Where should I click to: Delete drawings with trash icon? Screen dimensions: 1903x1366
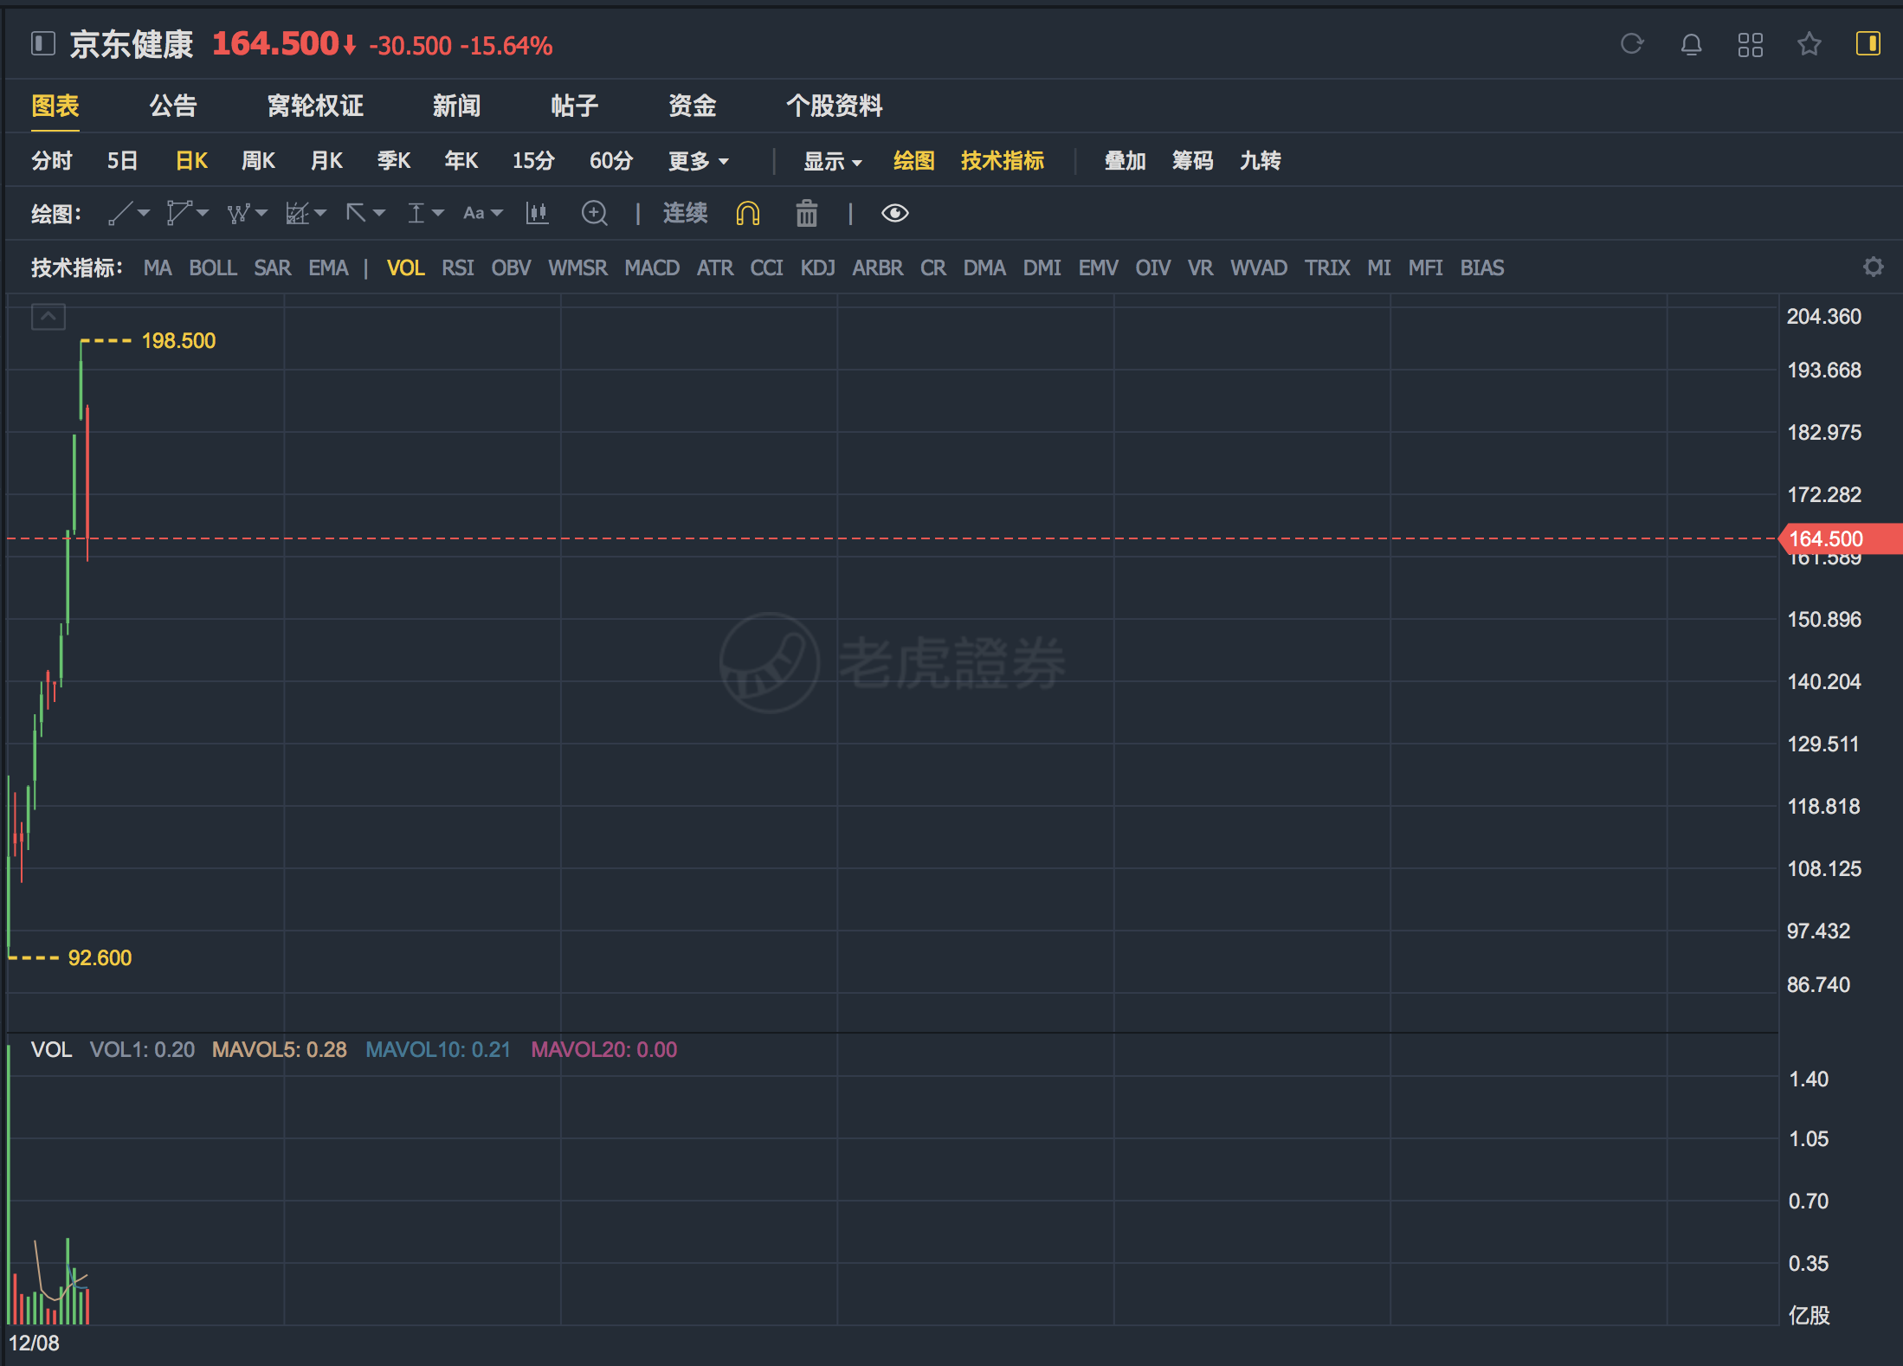[x=807, y=213]
